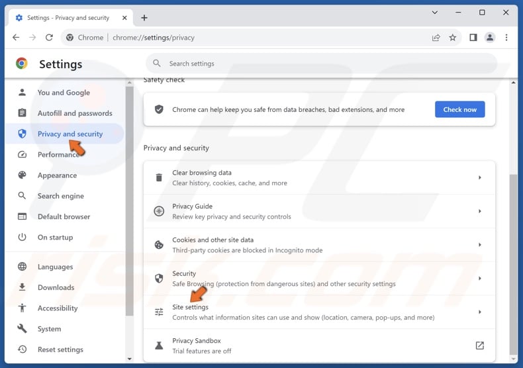Click the share page icon in address bar
This screenshot has width=523, height=368.
(x=436, y=38)
